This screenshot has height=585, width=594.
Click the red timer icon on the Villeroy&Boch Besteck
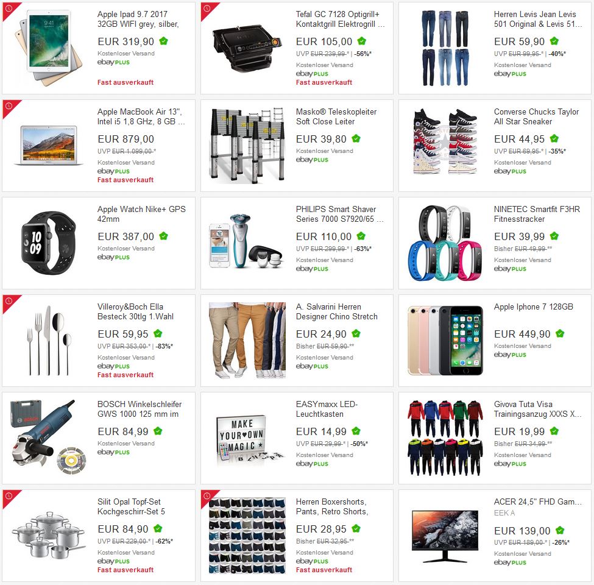[9, 300]
